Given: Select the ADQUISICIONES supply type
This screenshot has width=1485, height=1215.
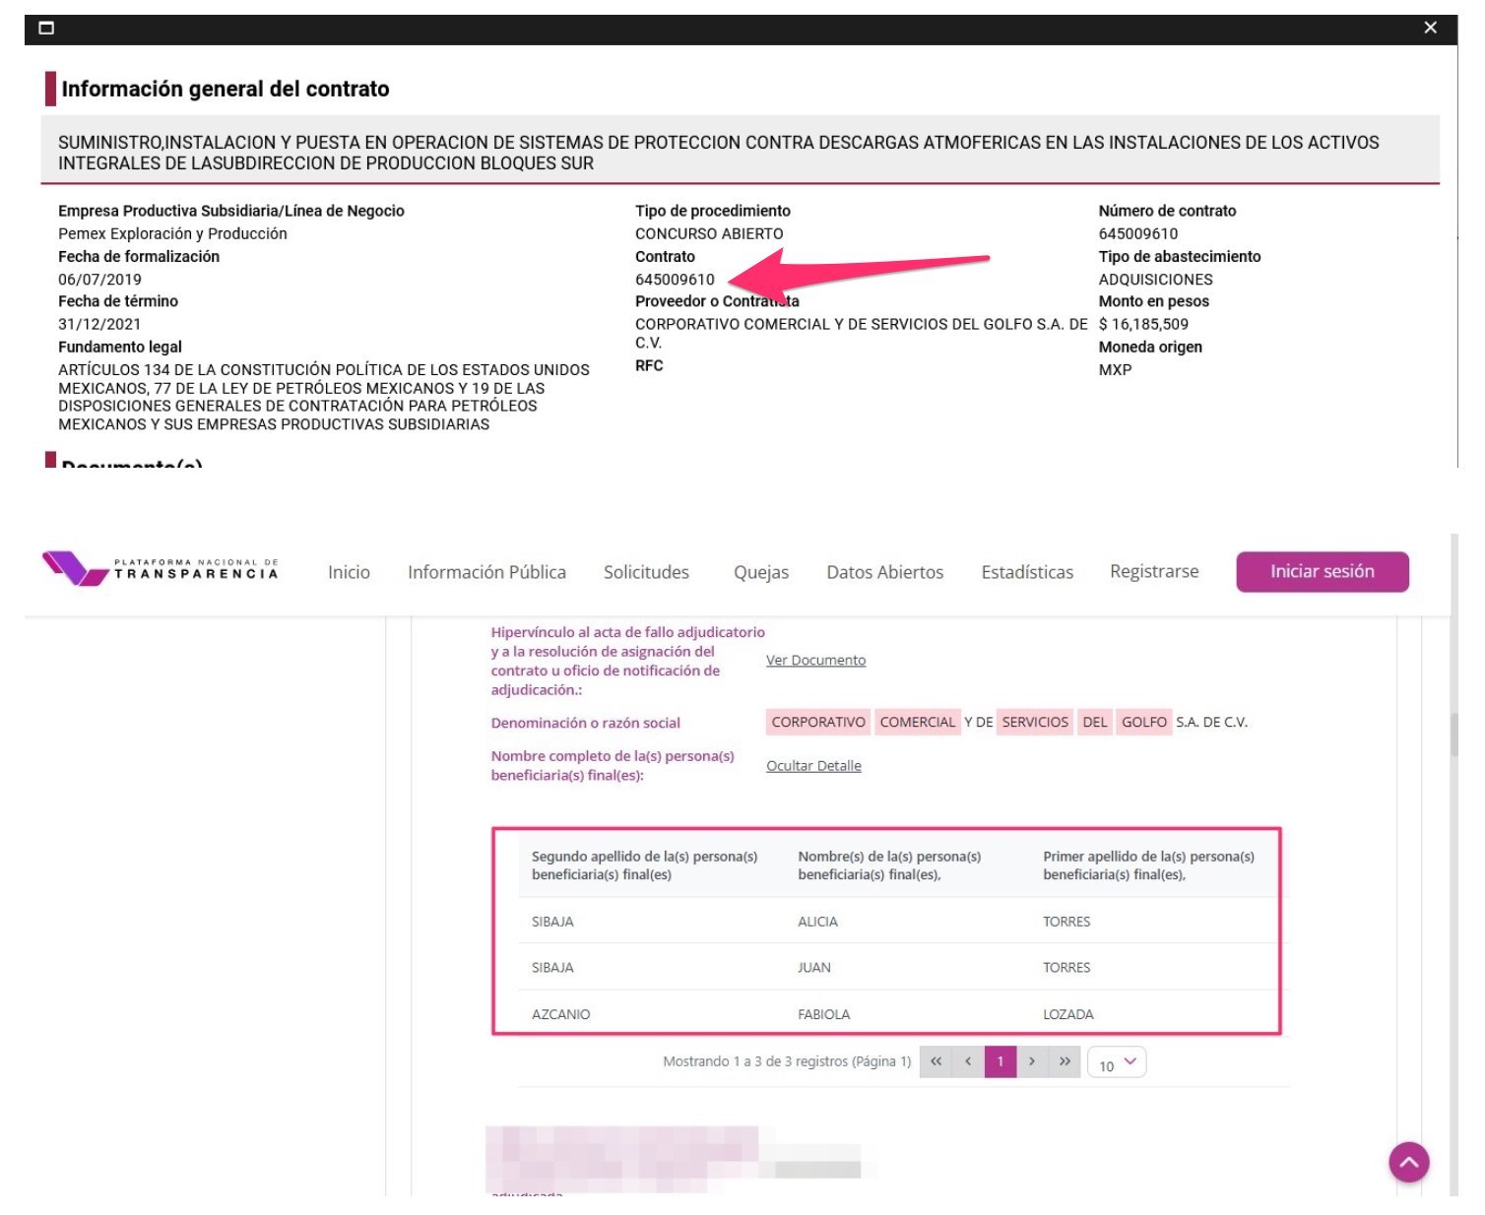Looking at the screenshot, I should [1156, 280].
